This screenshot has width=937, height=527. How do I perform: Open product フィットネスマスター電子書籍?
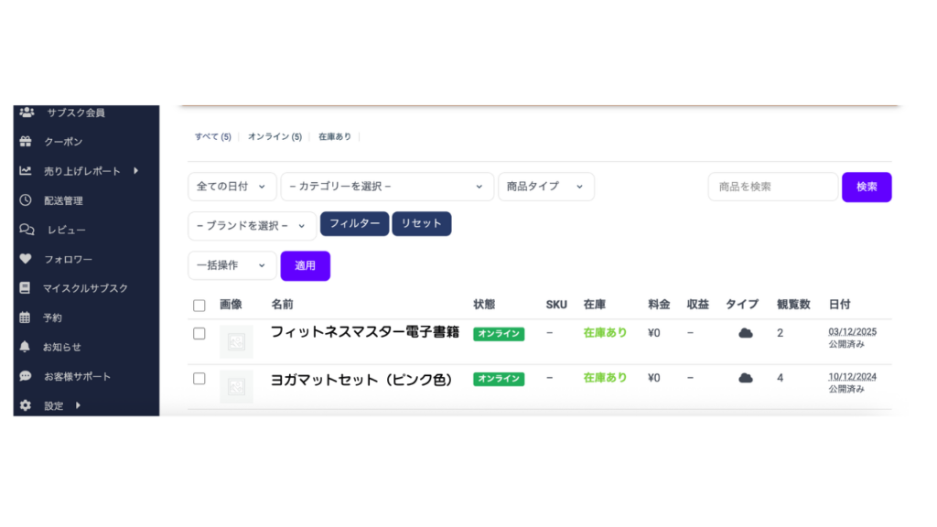pyautogui.click(x=364, y=332)
